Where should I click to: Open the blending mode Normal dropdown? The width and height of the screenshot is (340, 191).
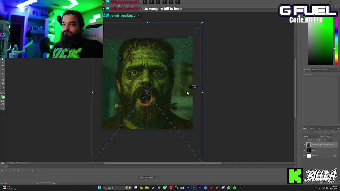(x=311, y=136)
